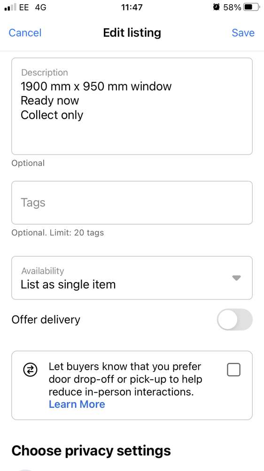Tap the battery icon in status bar

[x=251, y=7]
